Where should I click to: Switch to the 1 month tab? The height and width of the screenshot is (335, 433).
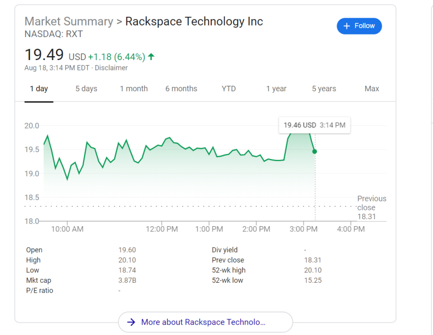pos(134,89)
